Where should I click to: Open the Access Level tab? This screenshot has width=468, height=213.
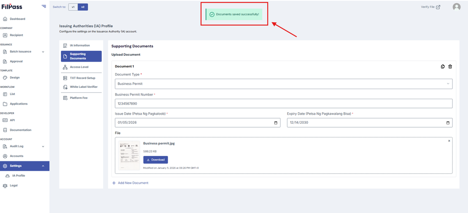pyautogui.click(x=81, y=67)
